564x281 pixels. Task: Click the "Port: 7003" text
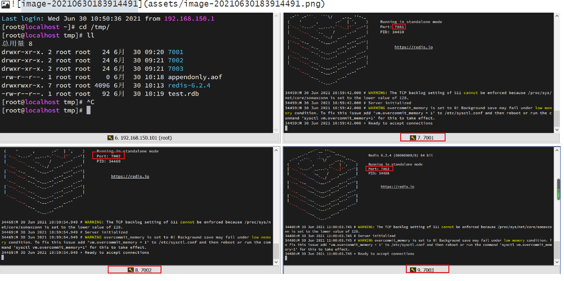pyautogui.click(x=379, y=169)
